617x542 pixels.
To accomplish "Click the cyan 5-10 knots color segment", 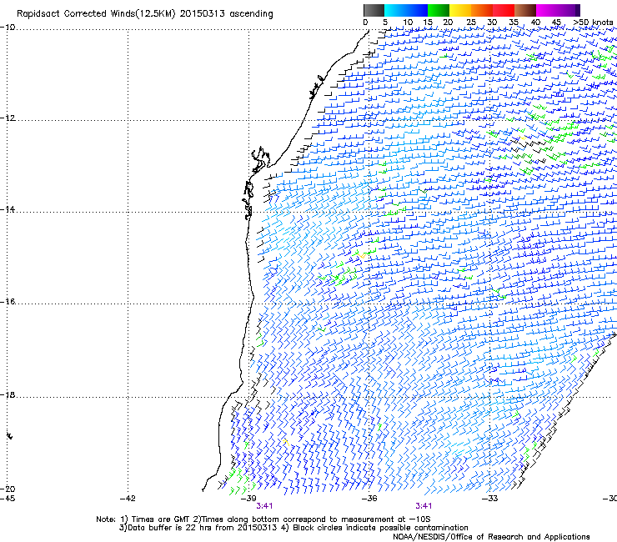I will pos(394,10).
